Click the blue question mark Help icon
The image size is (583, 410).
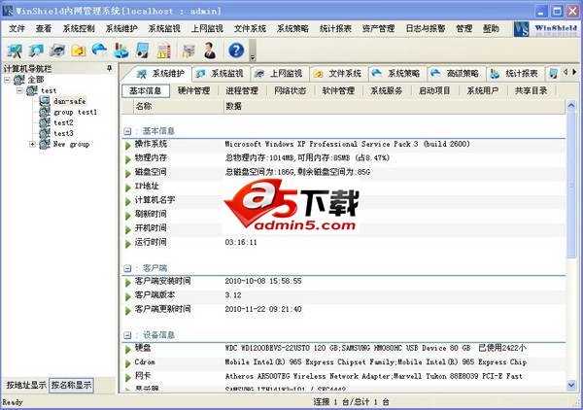pos(236,51)
